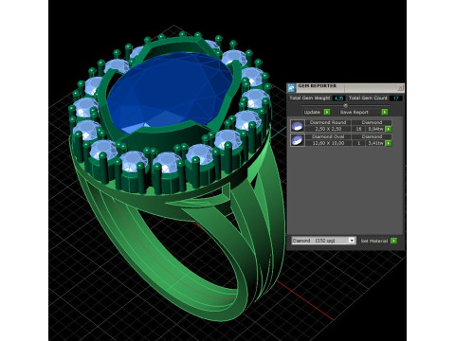The width and height of the screenshot is (455, 341).
Task: Click the Update label
Action: tap(312, 112)
